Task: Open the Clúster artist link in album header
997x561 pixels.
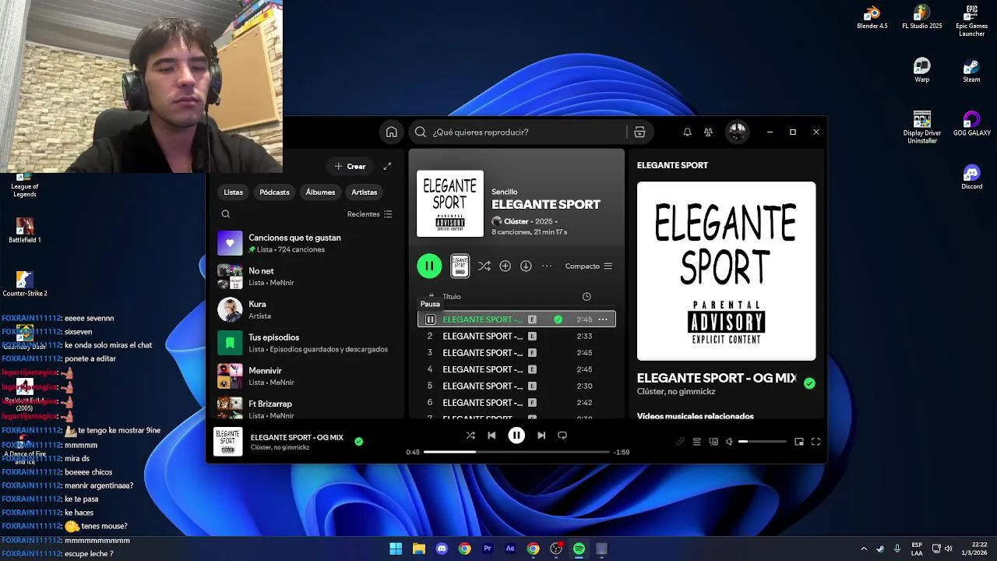Action: [x=516, y=222]
